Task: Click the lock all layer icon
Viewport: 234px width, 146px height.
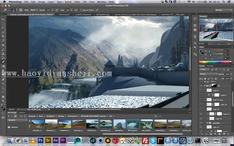Action: pos(216,79)
